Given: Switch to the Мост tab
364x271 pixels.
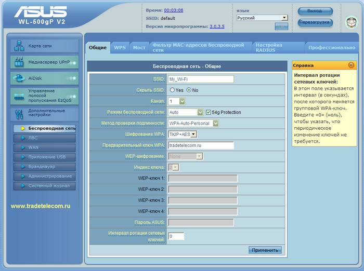Looking at the screenshot, I should coord(139,47).
